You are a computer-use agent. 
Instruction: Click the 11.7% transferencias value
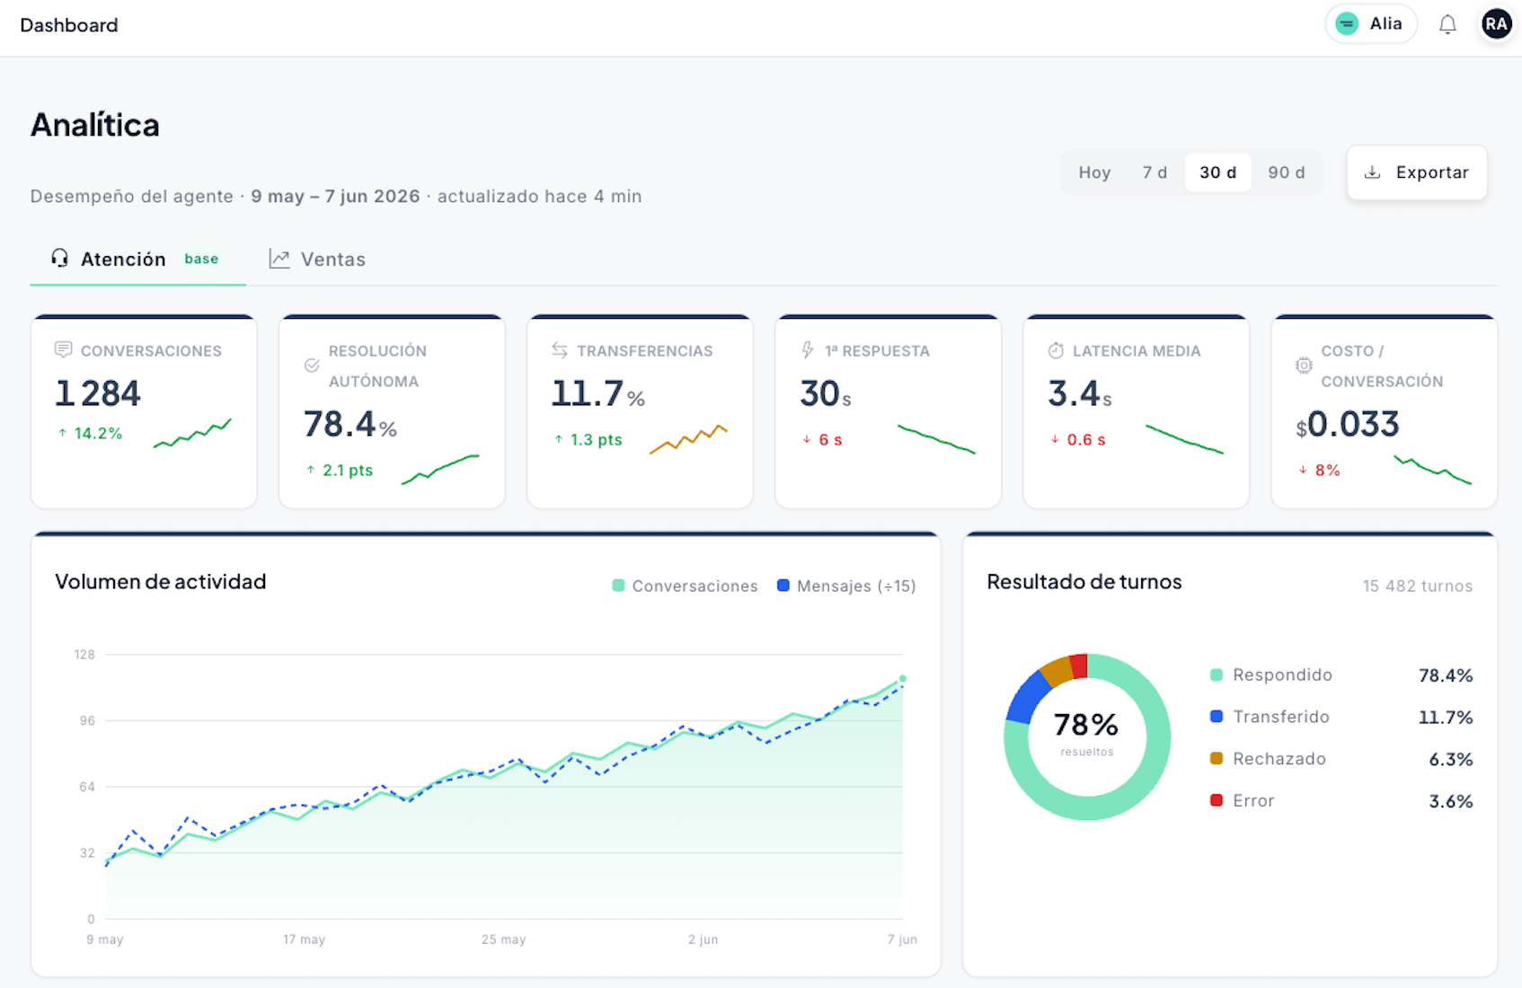[x=598, y=393]
